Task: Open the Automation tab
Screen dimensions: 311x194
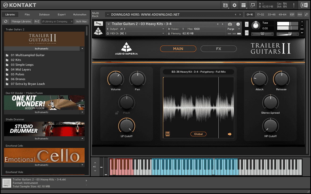Action: 80,15
